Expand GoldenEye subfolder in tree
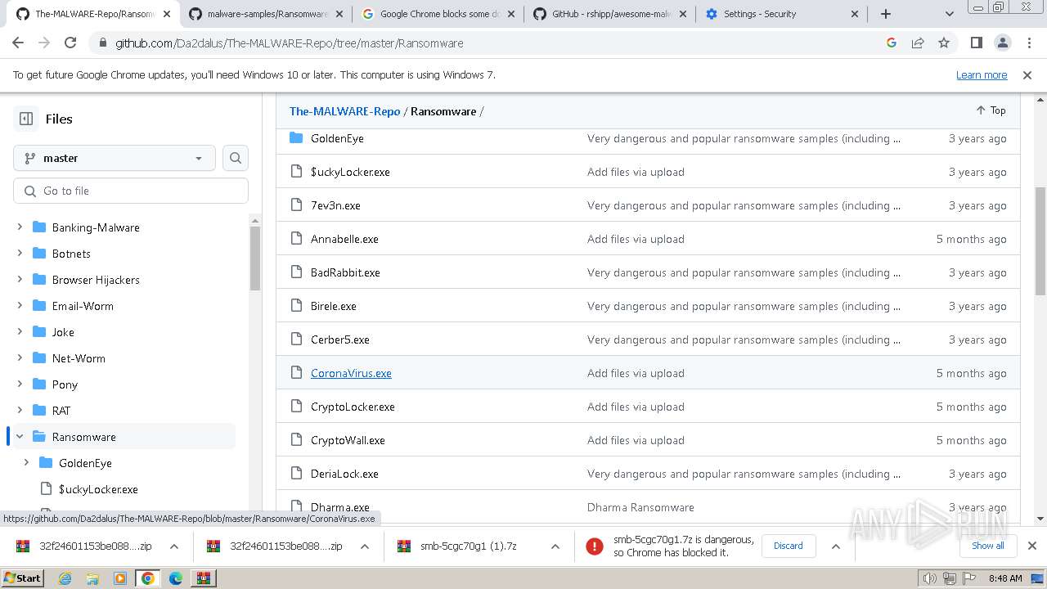 26,463
